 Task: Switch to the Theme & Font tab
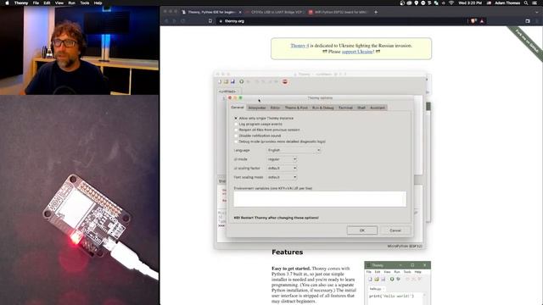tap(296, 108)
